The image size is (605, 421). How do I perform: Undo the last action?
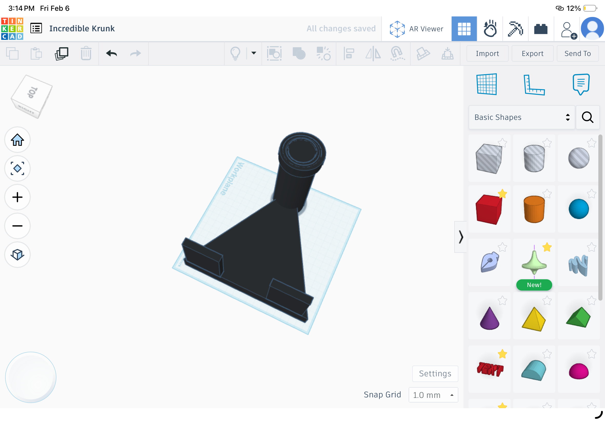click(x=112, y=54)
